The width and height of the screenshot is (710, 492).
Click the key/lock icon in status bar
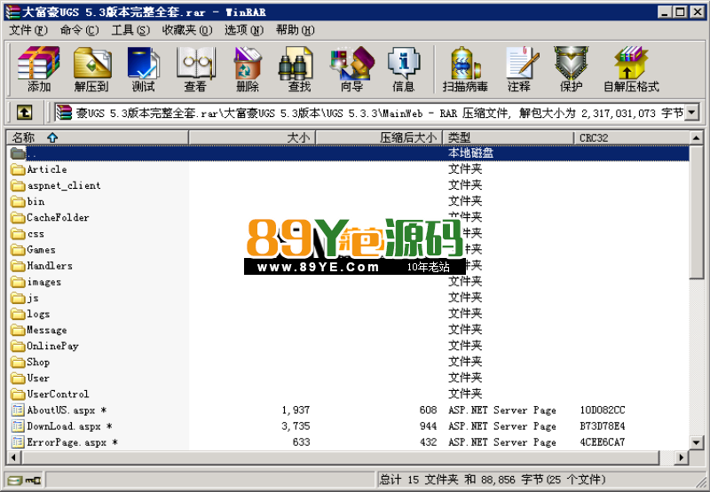click(x=33, y=480)
